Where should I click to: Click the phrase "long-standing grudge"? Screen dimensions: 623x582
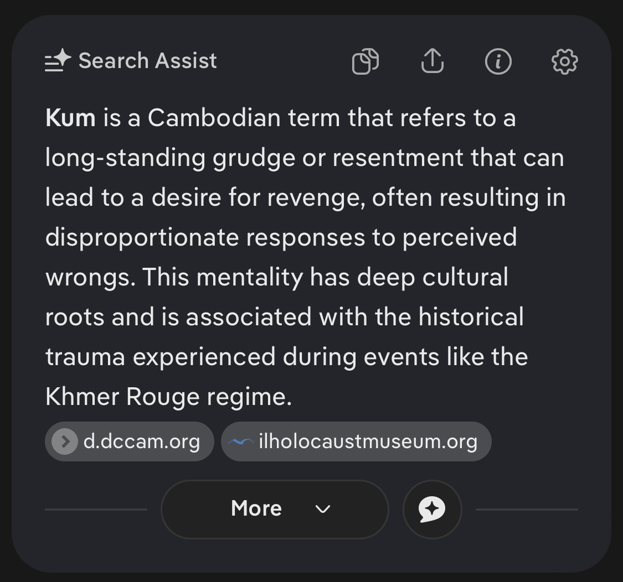pos(170,158)
